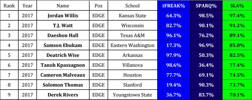Click the Daeshon Hall name cell
Image resolution: width=252 pixels, height=100 pixels.
click(x=63, y=35)
